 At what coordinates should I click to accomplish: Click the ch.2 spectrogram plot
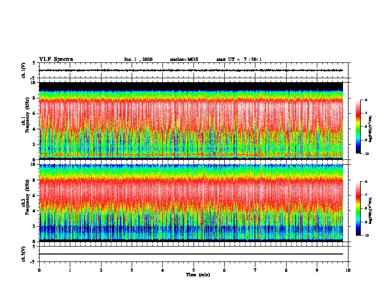tap(191, 203)
